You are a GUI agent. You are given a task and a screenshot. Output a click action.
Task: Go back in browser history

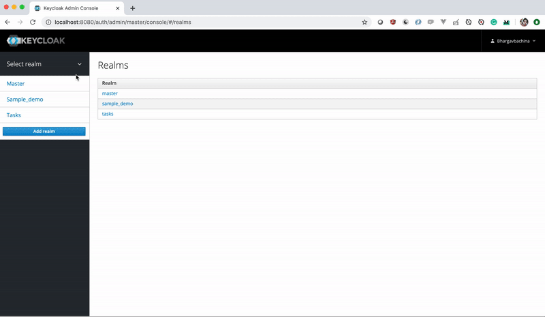7,22
